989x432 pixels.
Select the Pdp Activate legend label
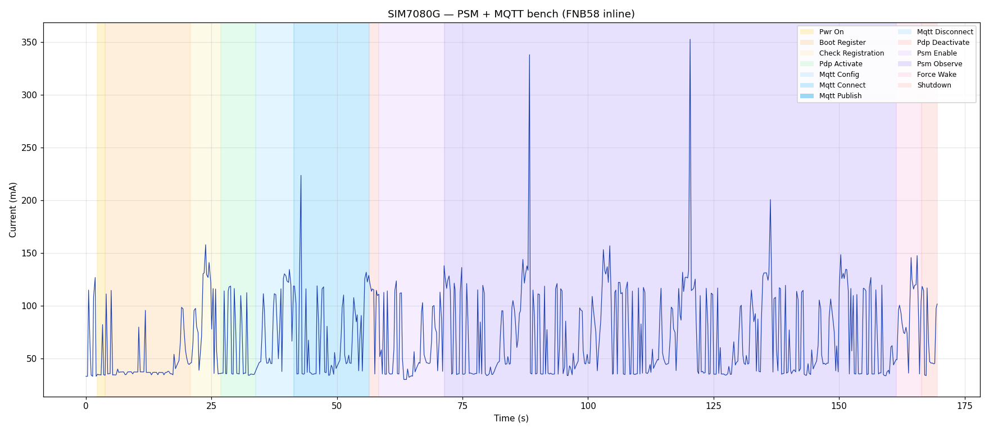(841, 64)
